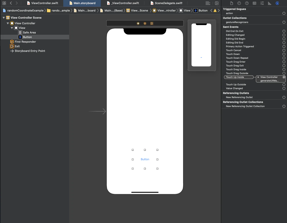The height and width of the screenshot is (223, 287).
Task: Switch to ViewController.swift tab
Action: click(42, 3)
